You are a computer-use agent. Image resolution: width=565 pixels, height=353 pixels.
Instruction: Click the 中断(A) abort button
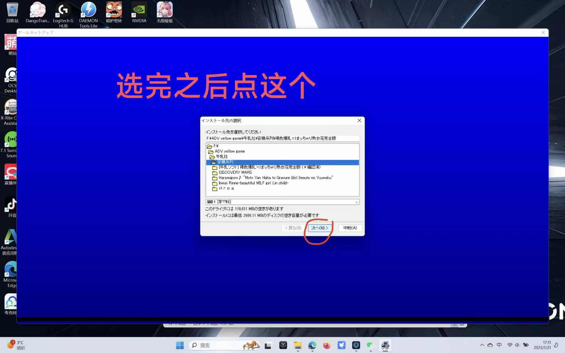(x=350, y=228)
